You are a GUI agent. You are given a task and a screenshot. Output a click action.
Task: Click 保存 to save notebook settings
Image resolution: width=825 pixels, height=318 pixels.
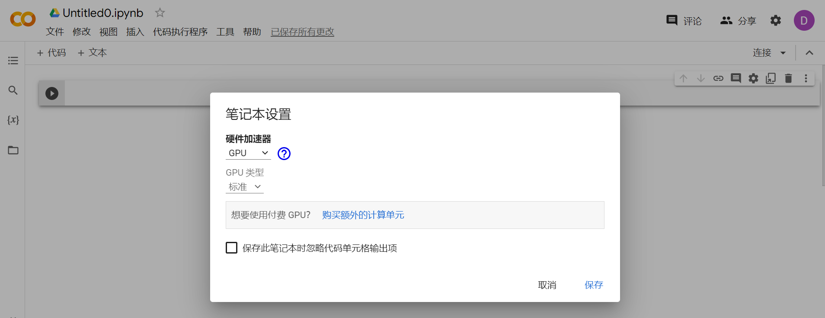pyautogui.click(x=594, y=285)
